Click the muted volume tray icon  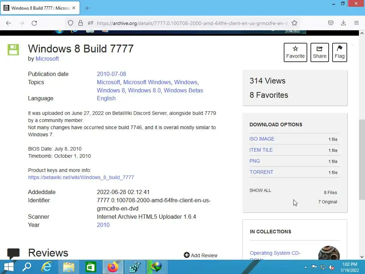tap(331, 267)
